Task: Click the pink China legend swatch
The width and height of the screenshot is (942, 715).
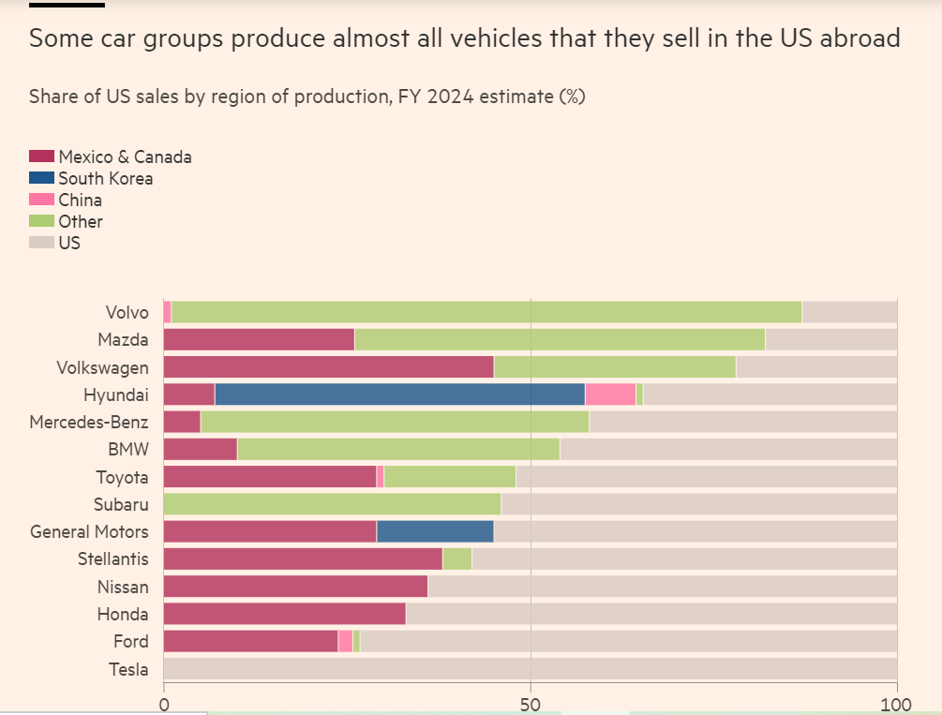Action: pyautogui.click(x=41, y=200)
